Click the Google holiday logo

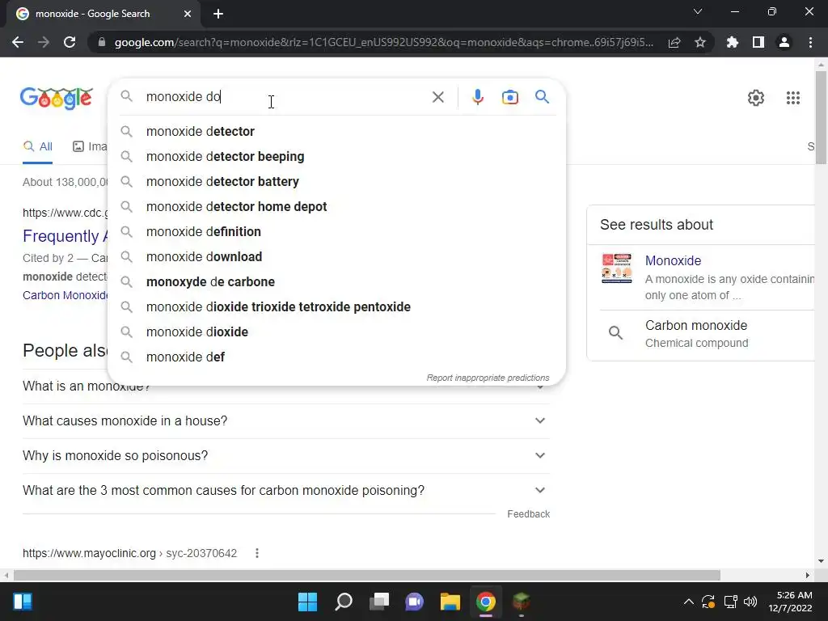pos(57,98)
